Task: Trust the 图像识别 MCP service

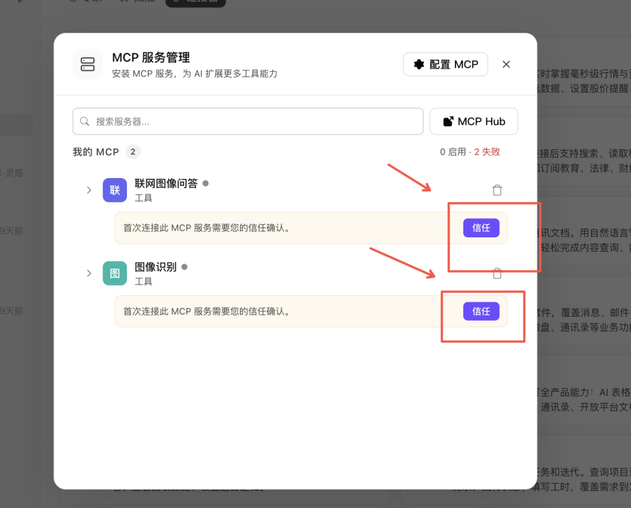Action: pos(481,312)
